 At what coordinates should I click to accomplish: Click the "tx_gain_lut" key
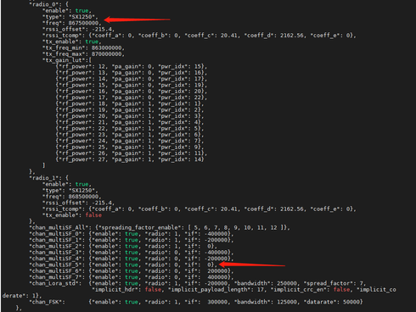[x=65, y=60]
